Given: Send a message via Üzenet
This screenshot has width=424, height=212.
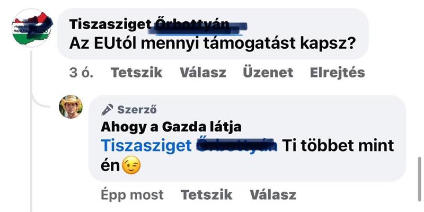Looking at the screenshot, I should click(268, 73).
